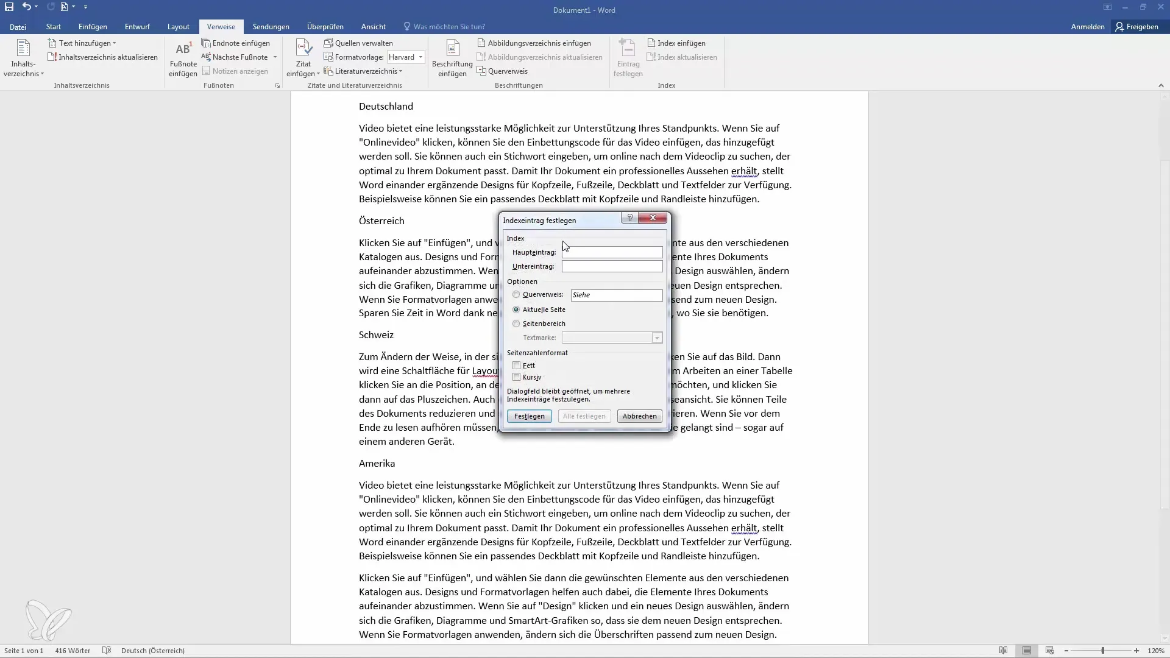Image resolution: width=1170 pixels, height=658 pixels.
Task: Click the Untereintrag input field
Action: pyautogui.click(x=612, y=266)
